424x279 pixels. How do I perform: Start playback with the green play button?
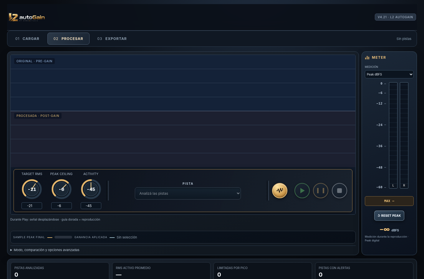[x=302, y=191]
